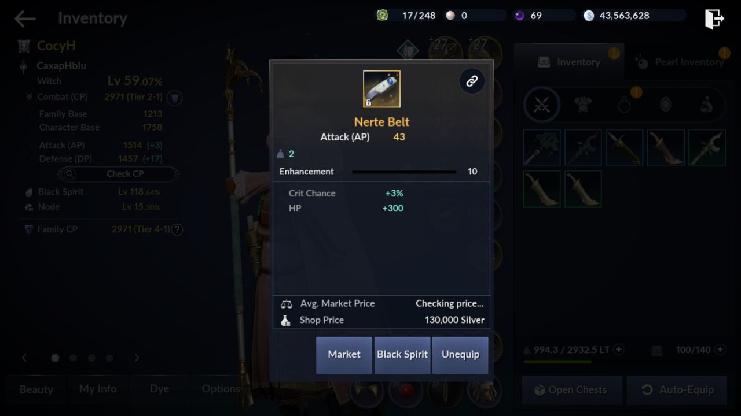This screenshot has width=741, height=416.
Task: Click the Check CP button
Action: pos(118,173)
